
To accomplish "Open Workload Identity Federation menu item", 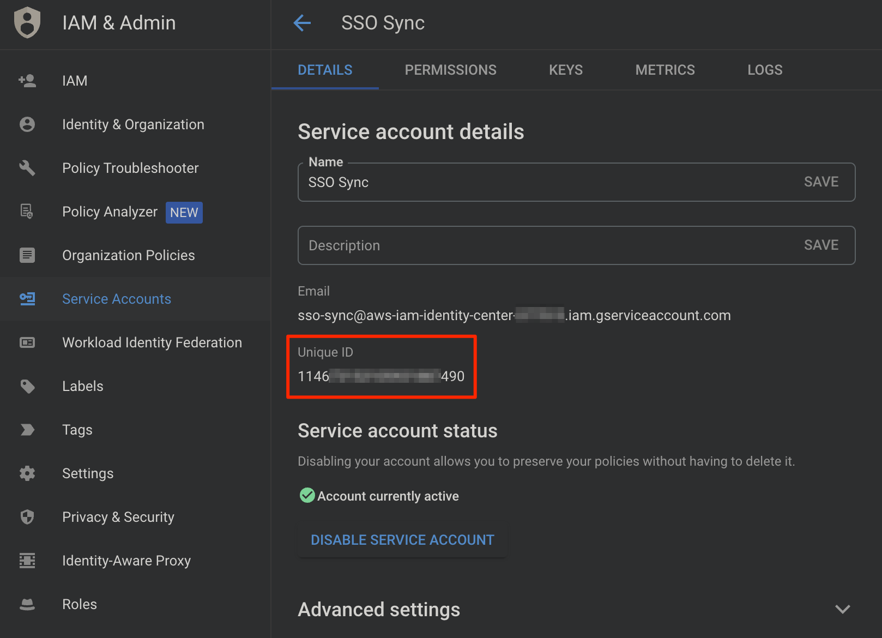I will 135,342.
